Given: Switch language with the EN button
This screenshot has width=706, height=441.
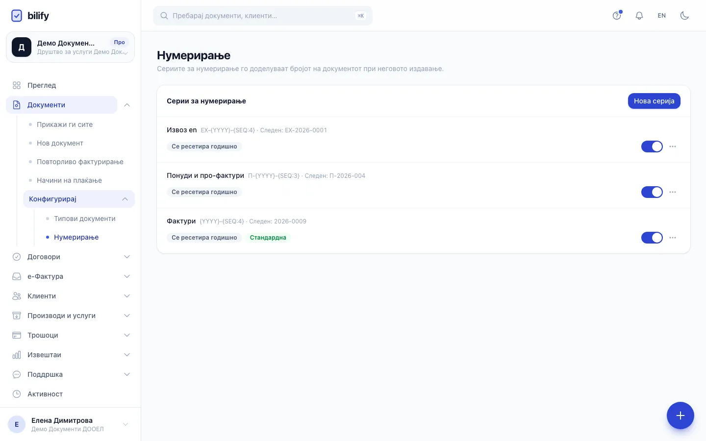Looking at the screenshot, I should pyautogui.click(x=662, y=16).
